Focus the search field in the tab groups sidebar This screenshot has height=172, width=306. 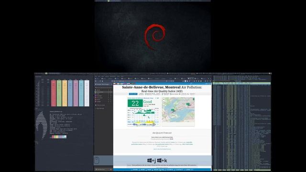103,87
